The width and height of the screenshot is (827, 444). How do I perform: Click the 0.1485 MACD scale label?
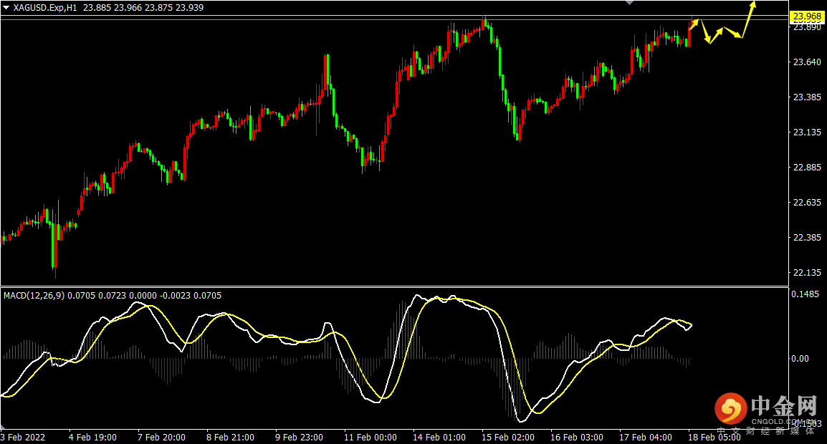(805, 294)
